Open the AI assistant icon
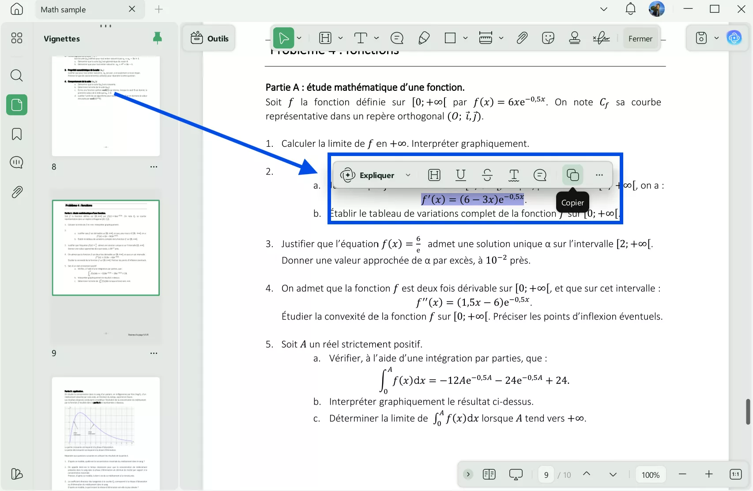 point(734,38)
